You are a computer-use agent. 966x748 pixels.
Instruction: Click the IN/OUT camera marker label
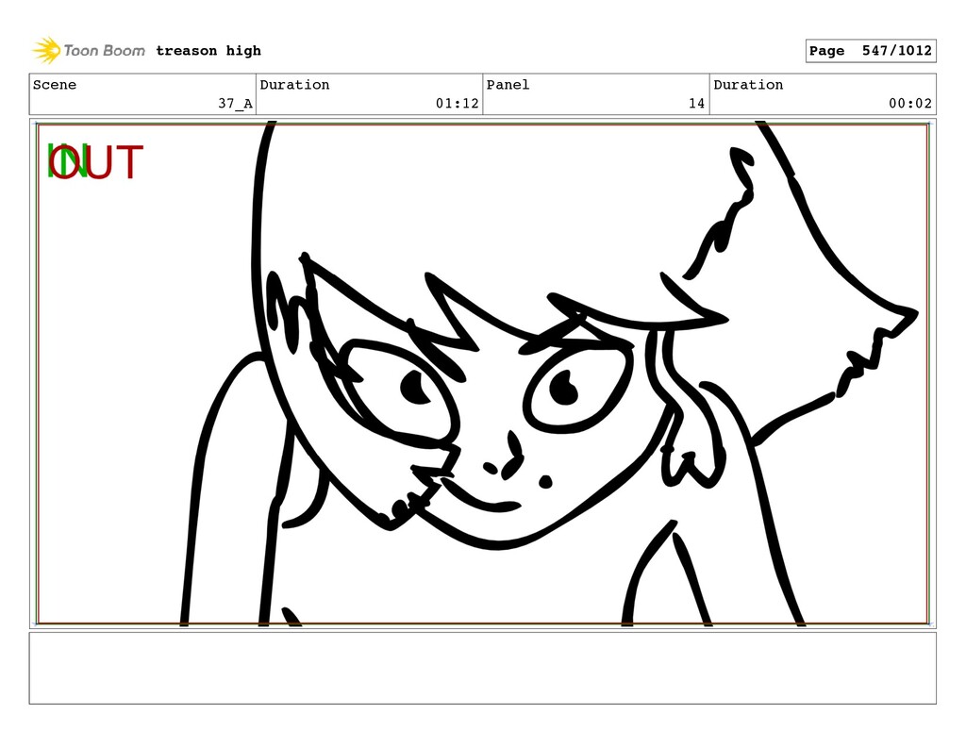[x=95, y=161]
